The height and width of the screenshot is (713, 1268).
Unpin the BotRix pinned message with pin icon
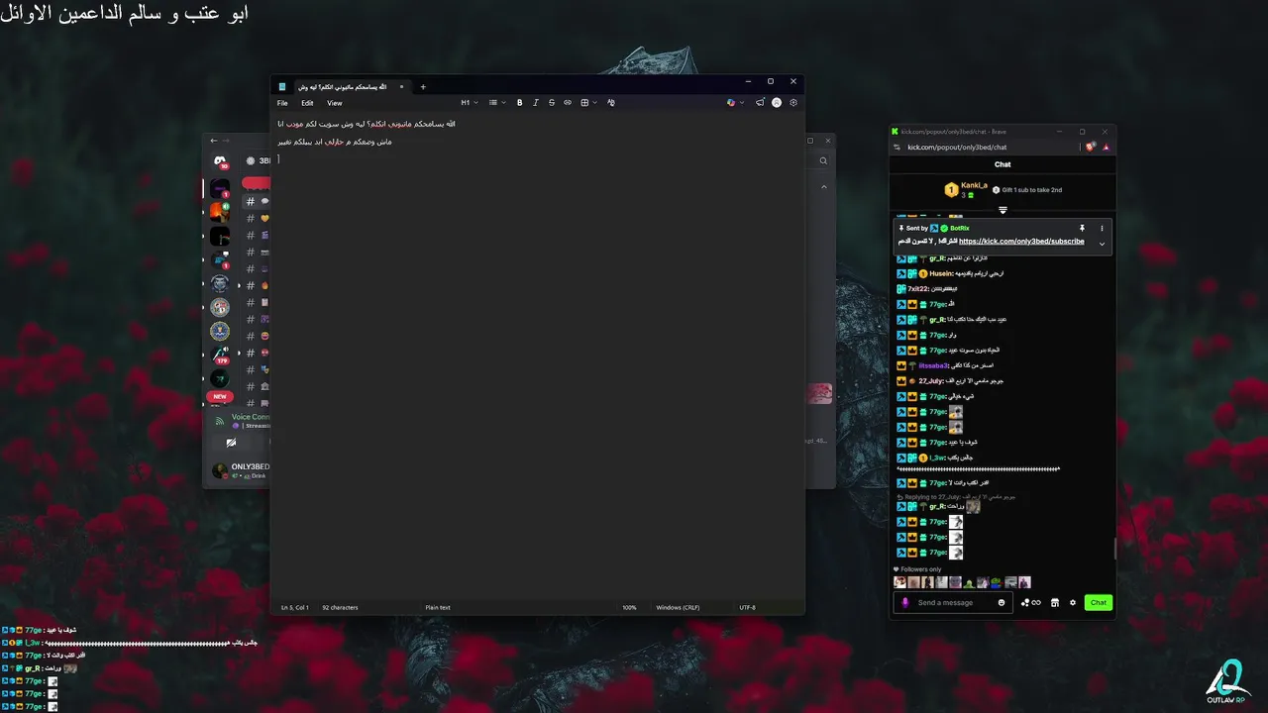[x=1082, y=228]
